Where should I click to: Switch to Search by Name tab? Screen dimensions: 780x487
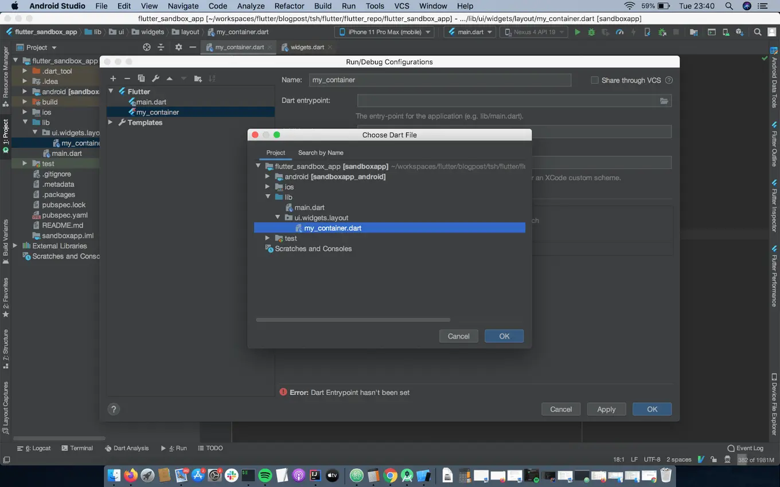[321, 152]
